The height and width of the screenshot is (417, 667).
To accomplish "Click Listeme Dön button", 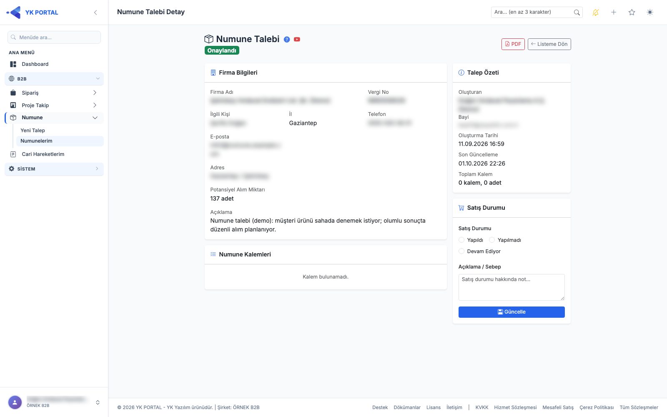I will 549,44.
